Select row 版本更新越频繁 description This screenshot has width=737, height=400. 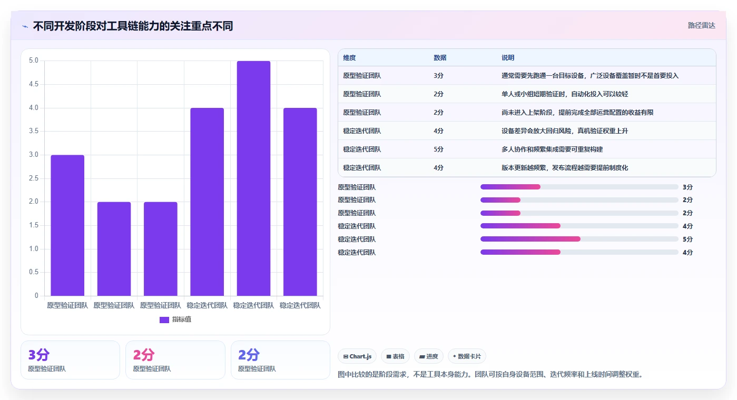[565, 168]
